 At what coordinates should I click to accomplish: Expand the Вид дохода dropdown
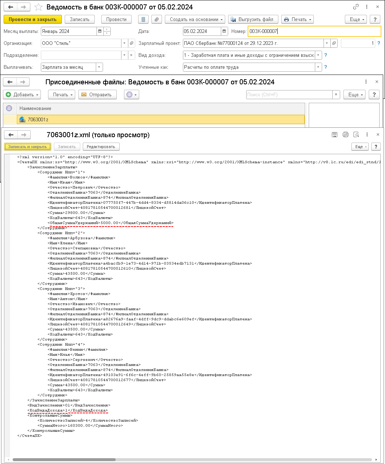[318, 55]
